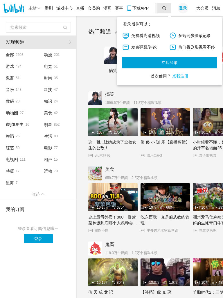Select 科技 47 category
The height and width of the screenshot is (298, 223).
click(51, 90)
